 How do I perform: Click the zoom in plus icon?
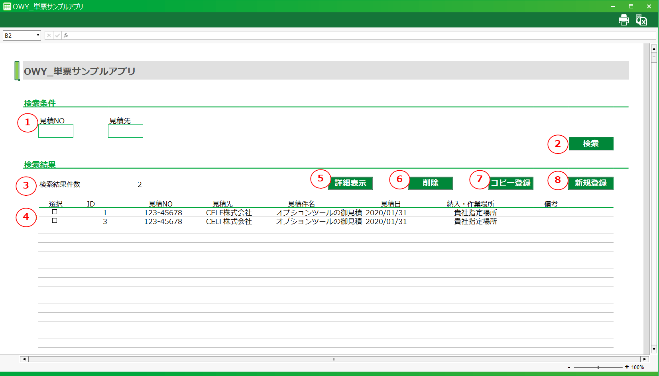click(x=627, y=367)
